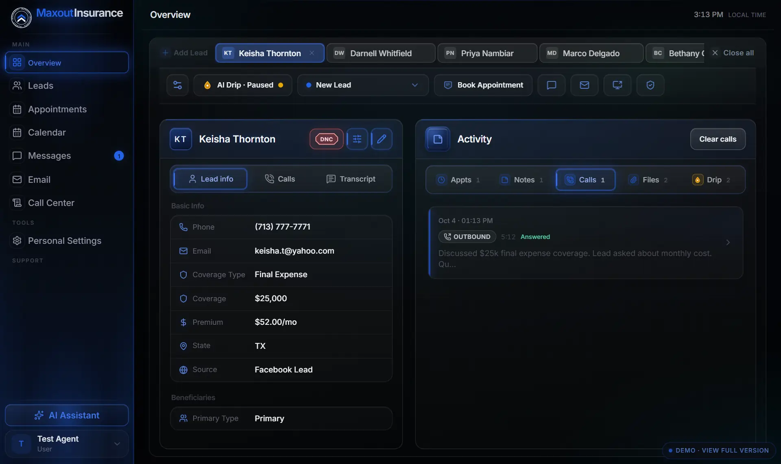Open the Notes activity tab

click(x=522, y=180)
